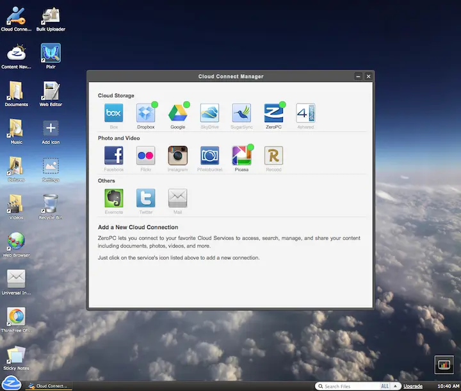Expand the search options arrow in taskbar
This screenshot has width=461, height=391.
pos(396,387)
